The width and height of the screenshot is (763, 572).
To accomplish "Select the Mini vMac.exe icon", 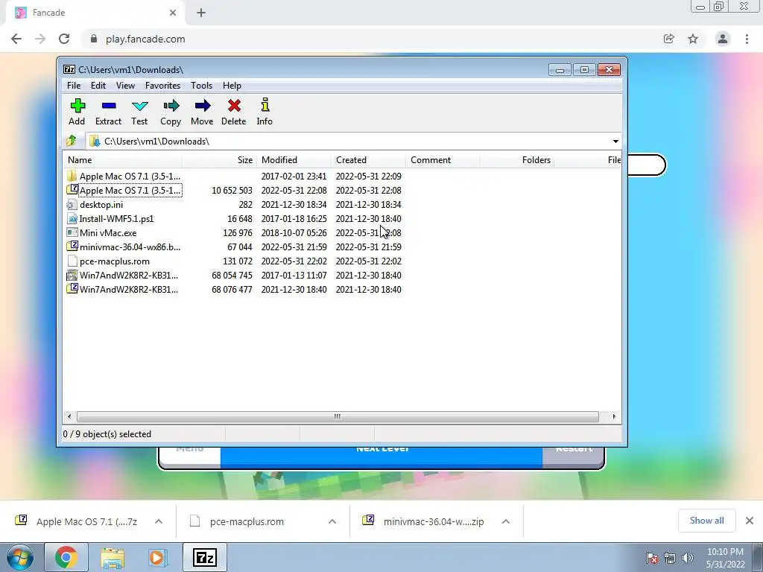I will (x=72, y=232).
